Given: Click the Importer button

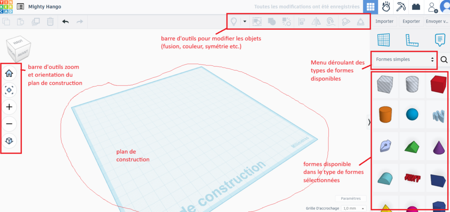Looking at the screenshot, I should [384, 21].
